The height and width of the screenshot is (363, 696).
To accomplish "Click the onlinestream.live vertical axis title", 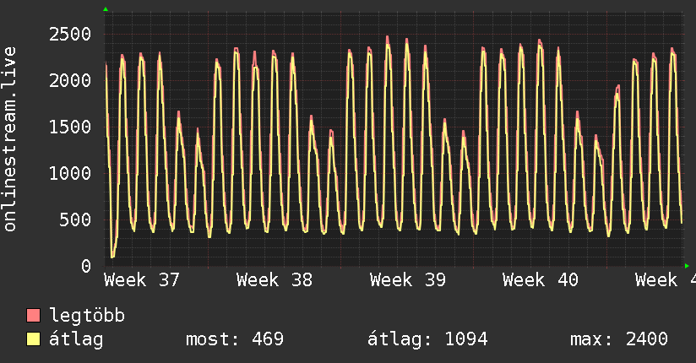I will 10,139.
